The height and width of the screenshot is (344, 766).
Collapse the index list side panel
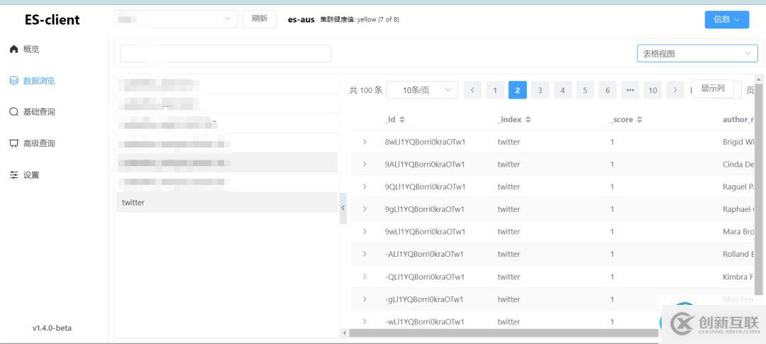343,208
